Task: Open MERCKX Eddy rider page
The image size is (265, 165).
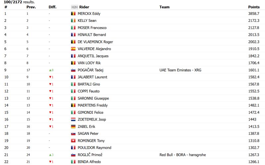Action: [89, 14]
